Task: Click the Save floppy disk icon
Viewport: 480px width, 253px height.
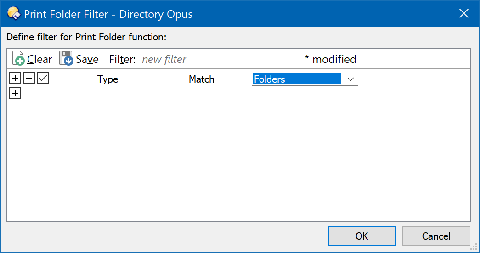Action: tap(66, 58)
